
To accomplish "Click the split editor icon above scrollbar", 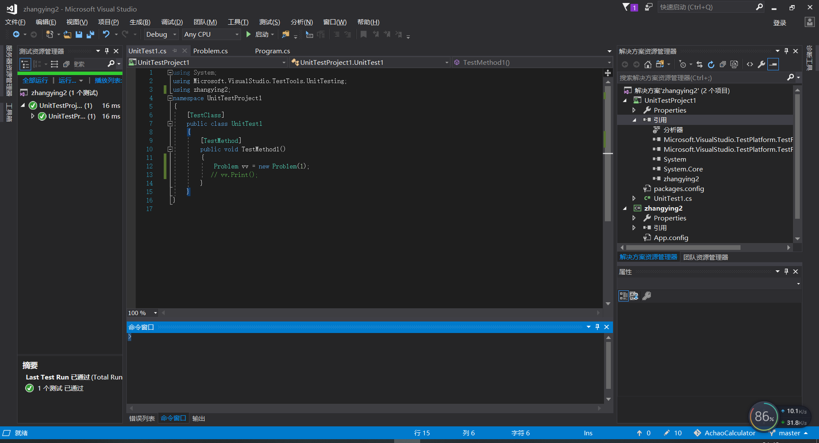I will tap(608, 73).
